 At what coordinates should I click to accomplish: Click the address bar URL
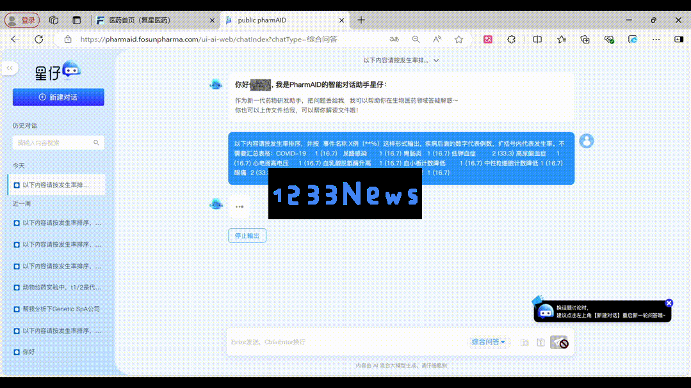[209, 39]
